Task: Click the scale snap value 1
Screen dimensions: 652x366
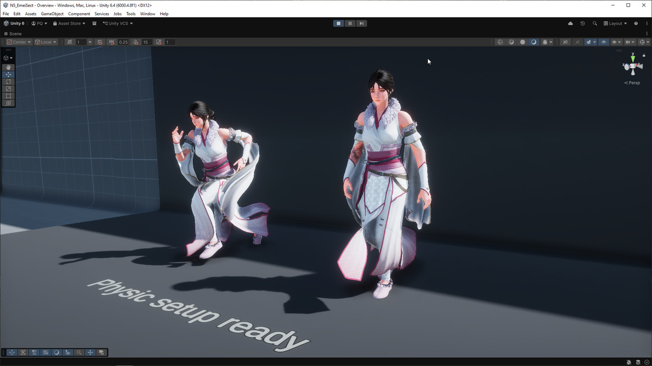Action: 170,42
